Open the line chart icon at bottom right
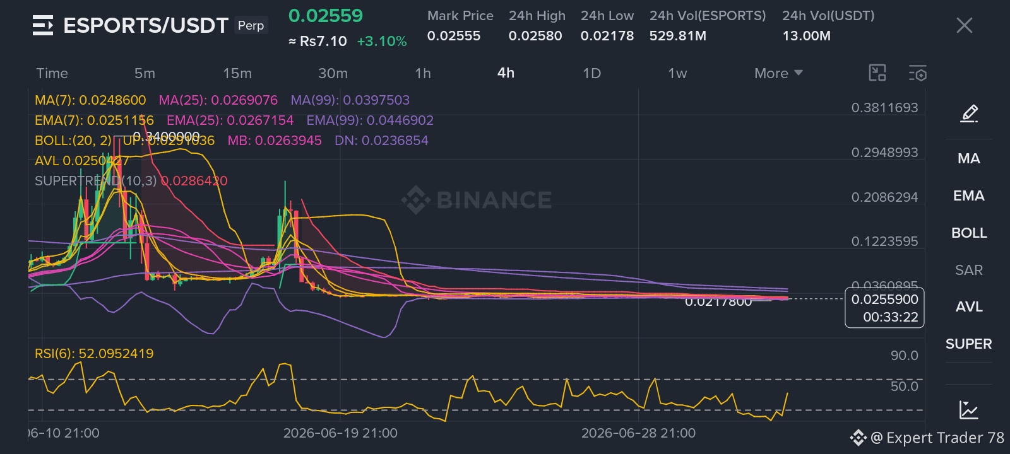Image resolution: width=1010 pixels, height=454 pixels. 968,410
